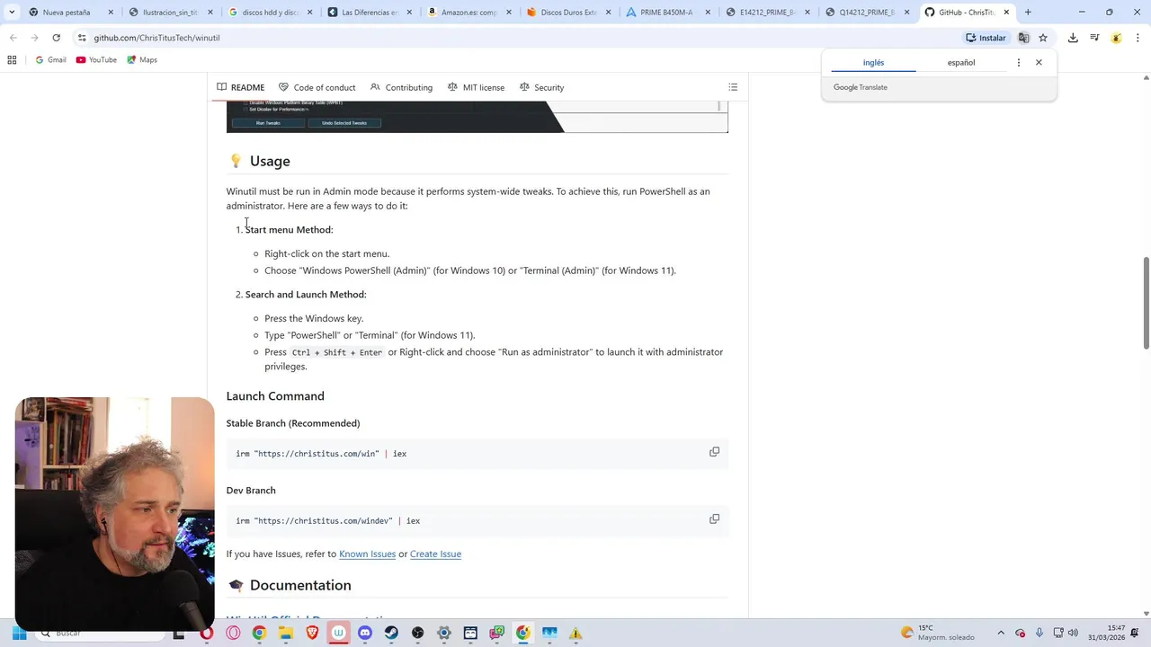Open Chrome apps grid in bookmarks bar
Viewport: 1151px width, 647px height.
[x=12, y=60]
